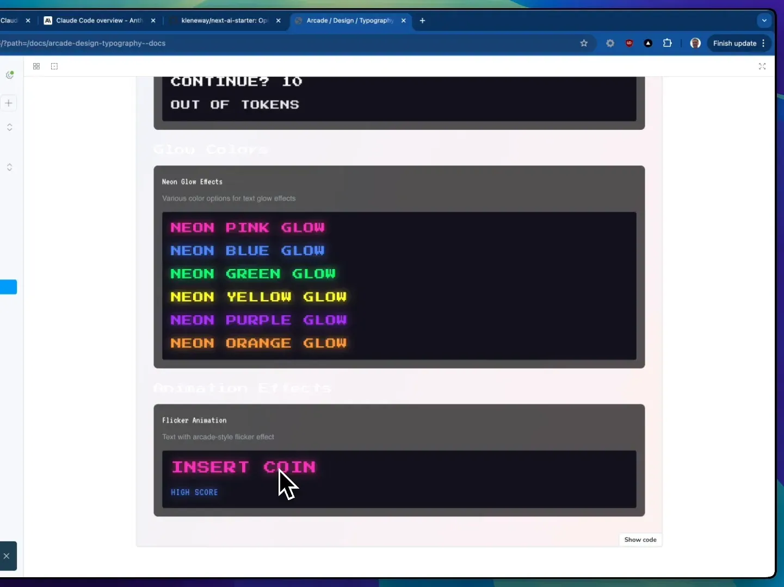Click the NEON ORANGE GLOW sample text
The width and height of the screenshot is (784, 587).
[x=258, y=343]
